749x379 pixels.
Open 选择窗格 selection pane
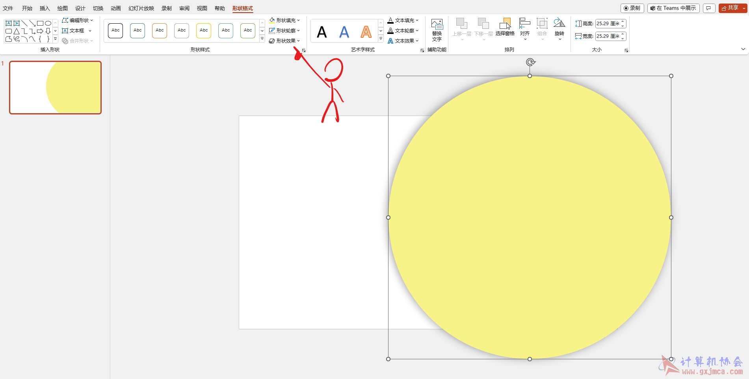coord(505,27)
